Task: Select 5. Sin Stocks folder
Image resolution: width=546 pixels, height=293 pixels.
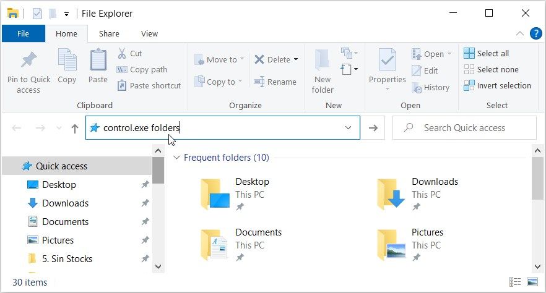Action: coord(67,258)
